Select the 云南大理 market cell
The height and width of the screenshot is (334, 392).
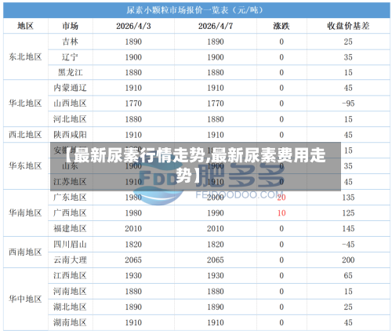pyautogui.click(x=70, y=260)
